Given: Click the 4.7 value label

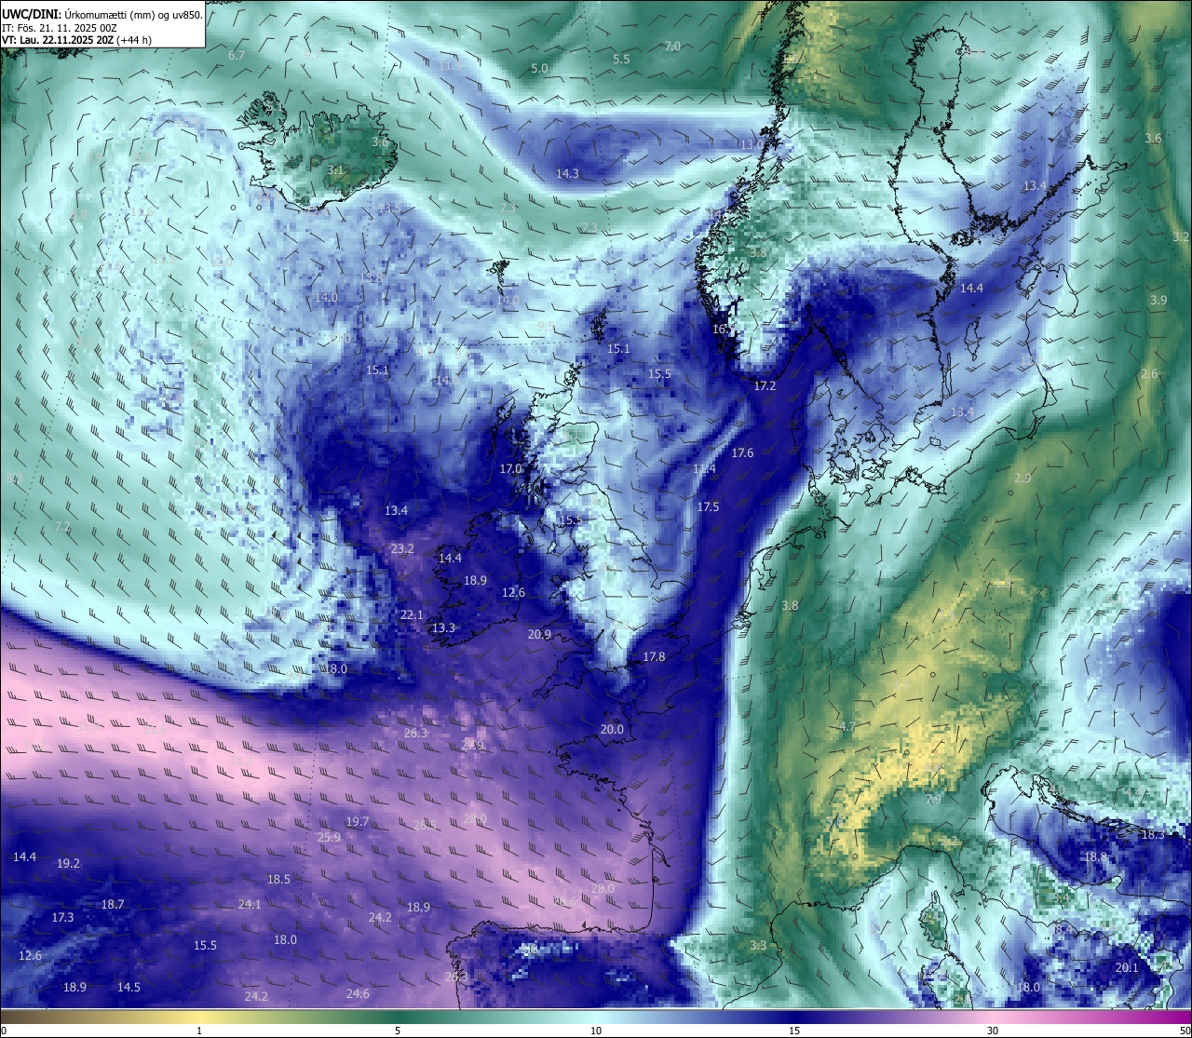Looking at the screenshot, I should [x=847, y=726].
